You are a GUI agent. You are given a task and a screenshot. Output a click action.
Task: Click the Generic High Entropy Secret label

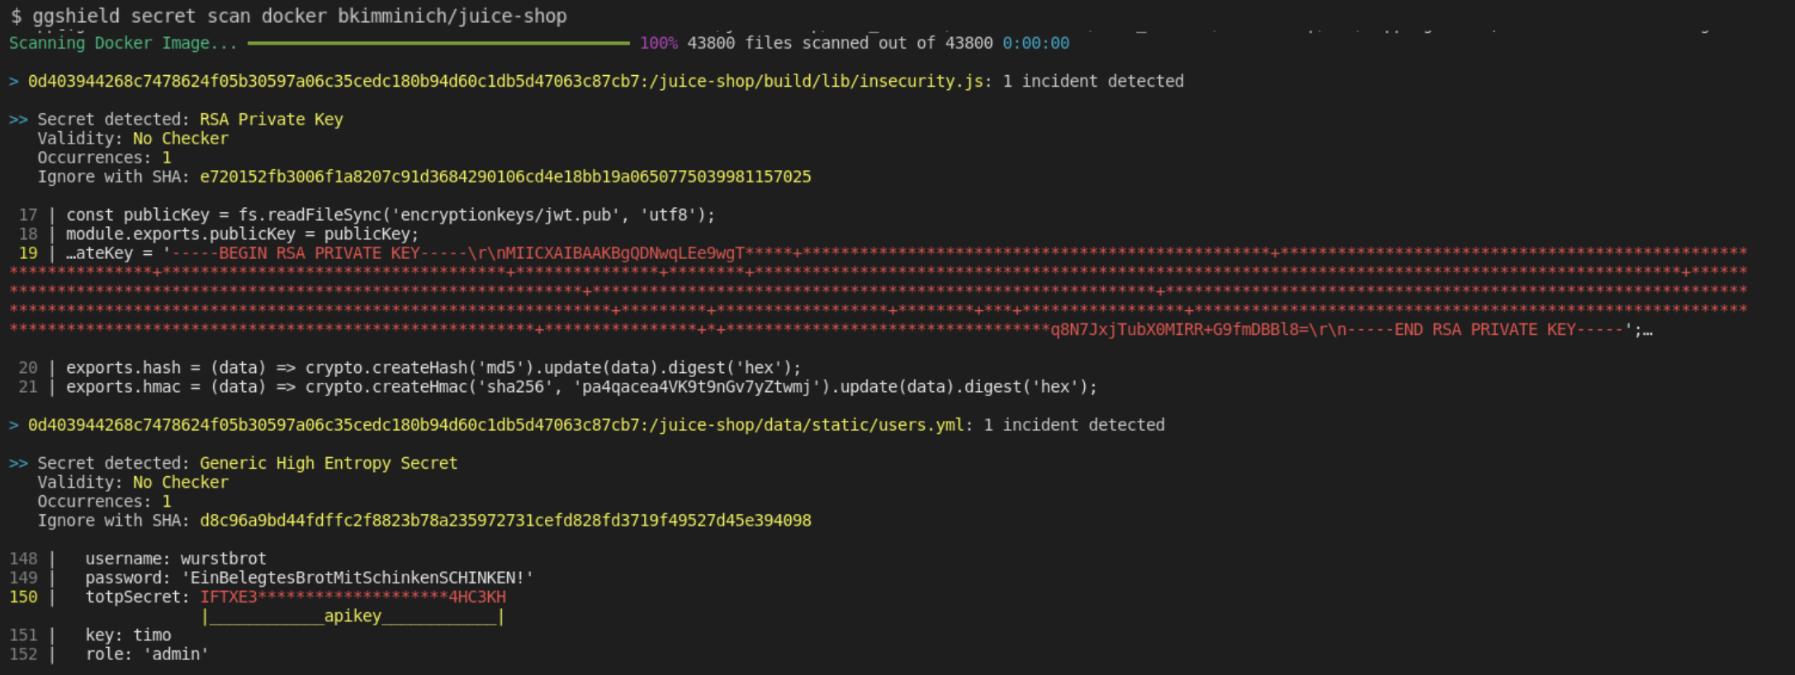click(x=328, y=464)
